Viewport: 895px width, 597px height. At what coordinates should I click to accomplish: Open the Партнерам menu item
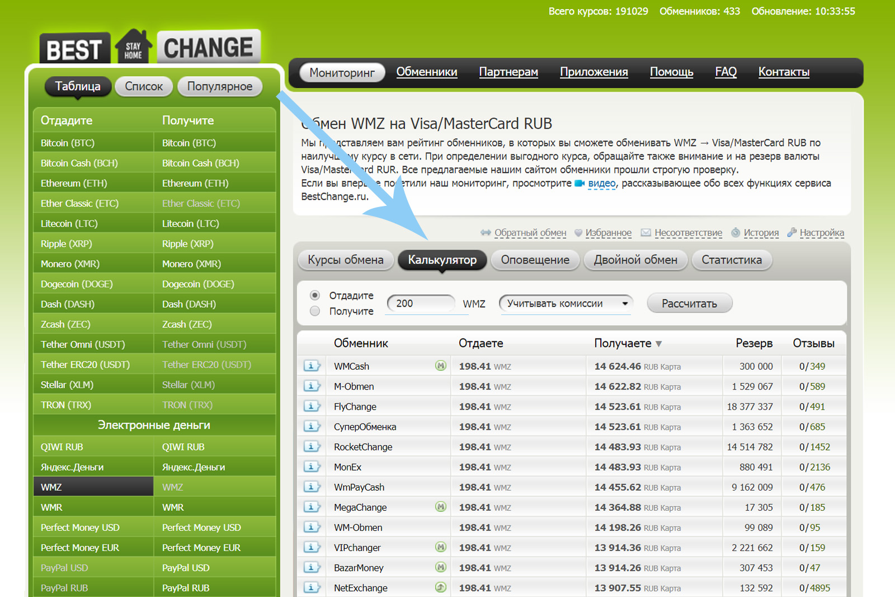[x=508, y=72]
